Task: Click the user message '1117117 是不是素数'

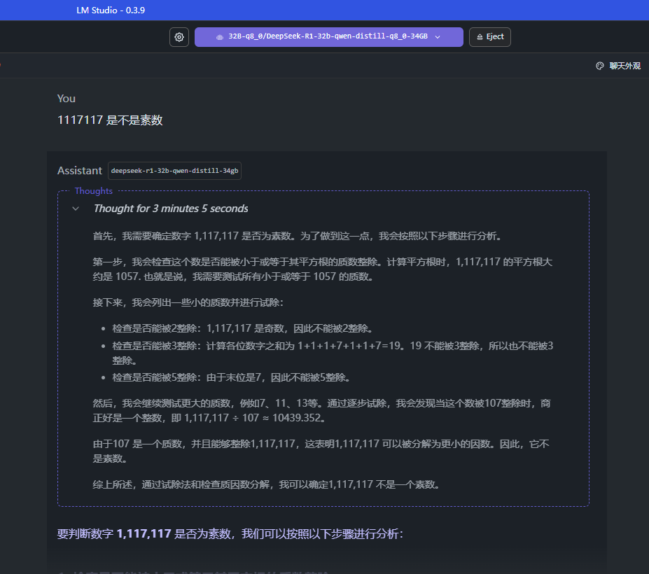Action: [x=110, y=120]
